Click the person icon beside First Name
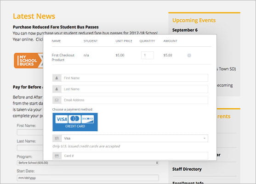The image size is (256, 184). coord(57,78)
